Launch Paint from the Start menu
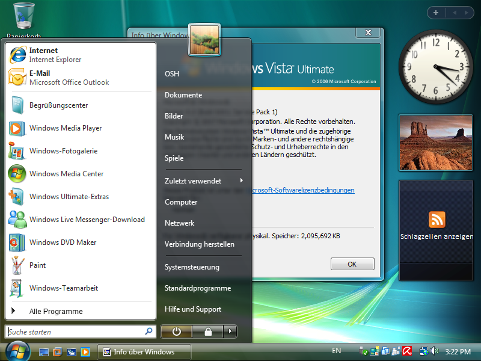The image size is (481, 361). tap(37, 265)
